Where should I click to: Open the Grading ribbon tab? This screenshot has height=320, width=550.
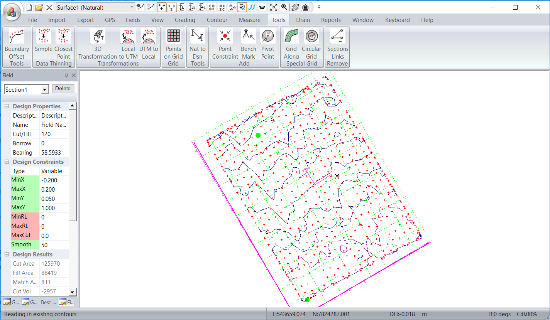click(185, 20)
